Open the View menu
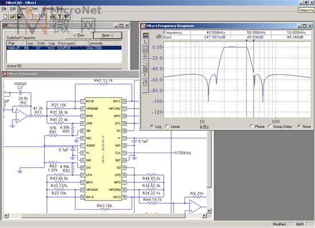 [23, 9]
